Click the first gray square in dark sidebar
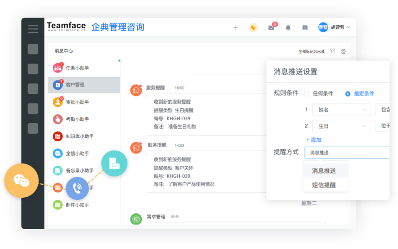Screen dimensions: 398x249 pos(33,49)
